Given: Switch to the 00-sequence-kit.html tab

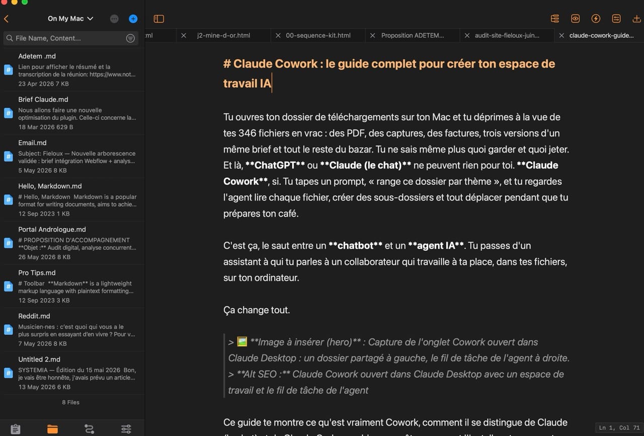Looking at the screenshot, I should tap(318, 35).
